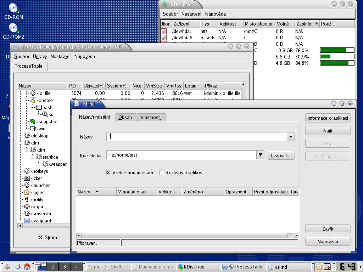Click the Listovat... browse button
This screenshot has height=272, width=363.
coord(281,156)
